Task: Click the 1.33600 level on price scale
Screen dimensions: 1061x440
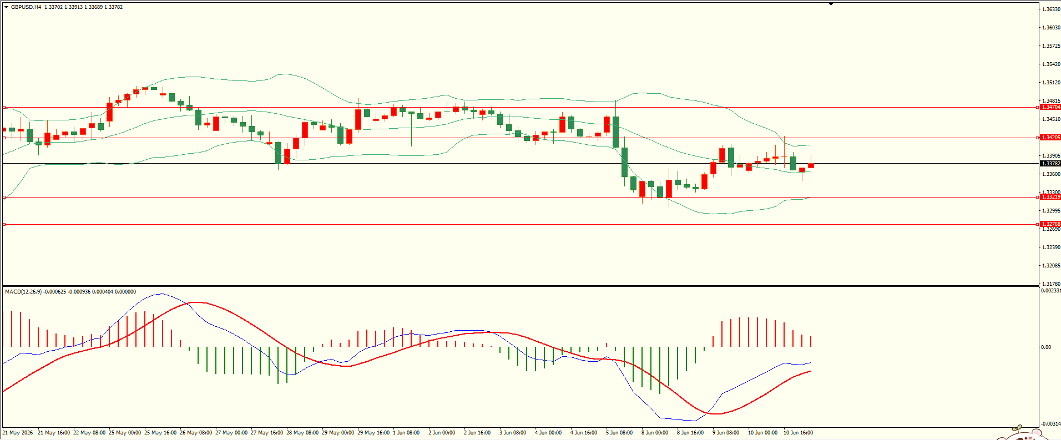Action: point(1051,174)
